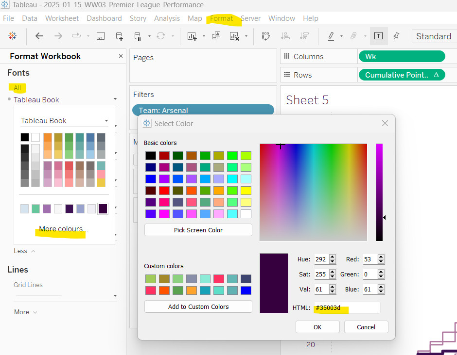
Task: Open the Story menu
Action: [138, 18]
